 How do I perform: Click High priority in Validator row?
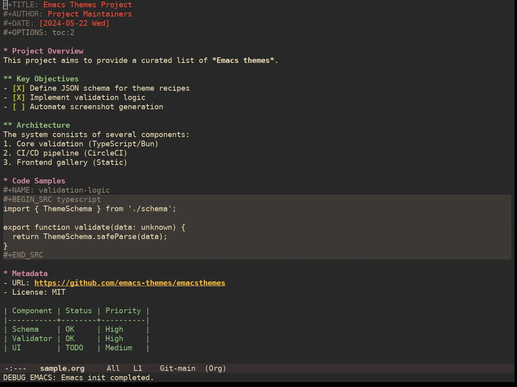pyautogui.click(x=114, y=339)
